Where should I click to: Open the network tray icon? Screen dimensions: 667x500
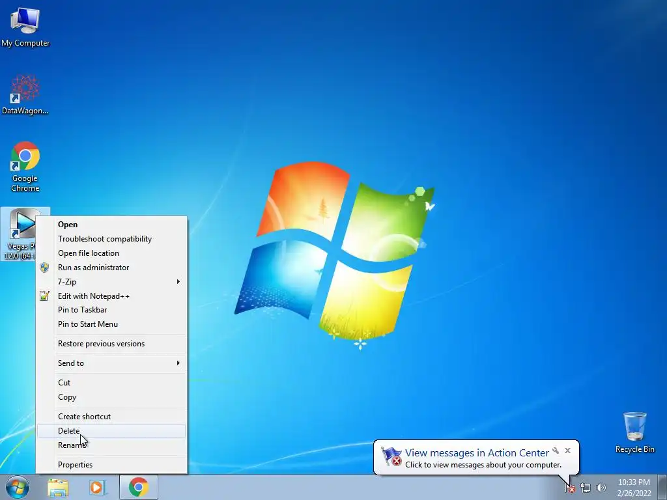[x=586, y=488]
